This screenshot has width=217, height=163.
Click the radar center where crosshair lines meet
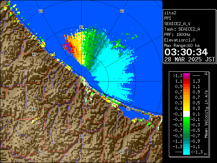tap(81, 81)
